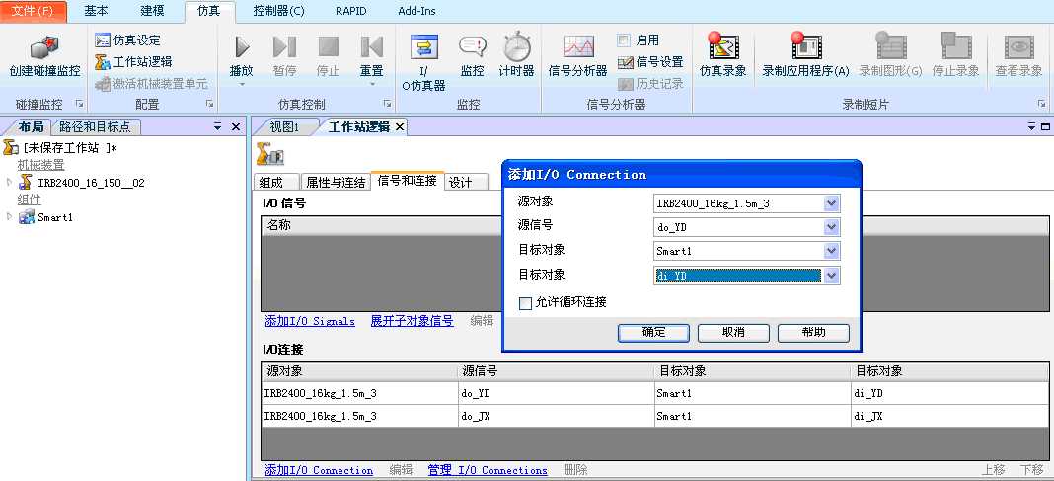
Task: Select the do_JX cell in I/O connections
Action: [555, 416]
